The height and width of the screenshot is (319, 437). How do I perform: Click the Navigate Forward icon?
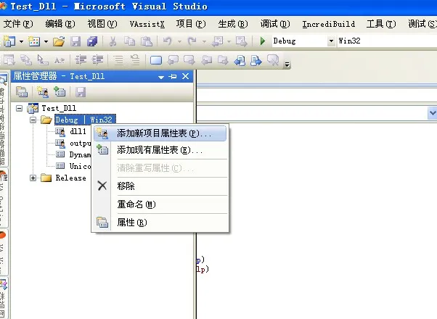(x=241, y=41)
